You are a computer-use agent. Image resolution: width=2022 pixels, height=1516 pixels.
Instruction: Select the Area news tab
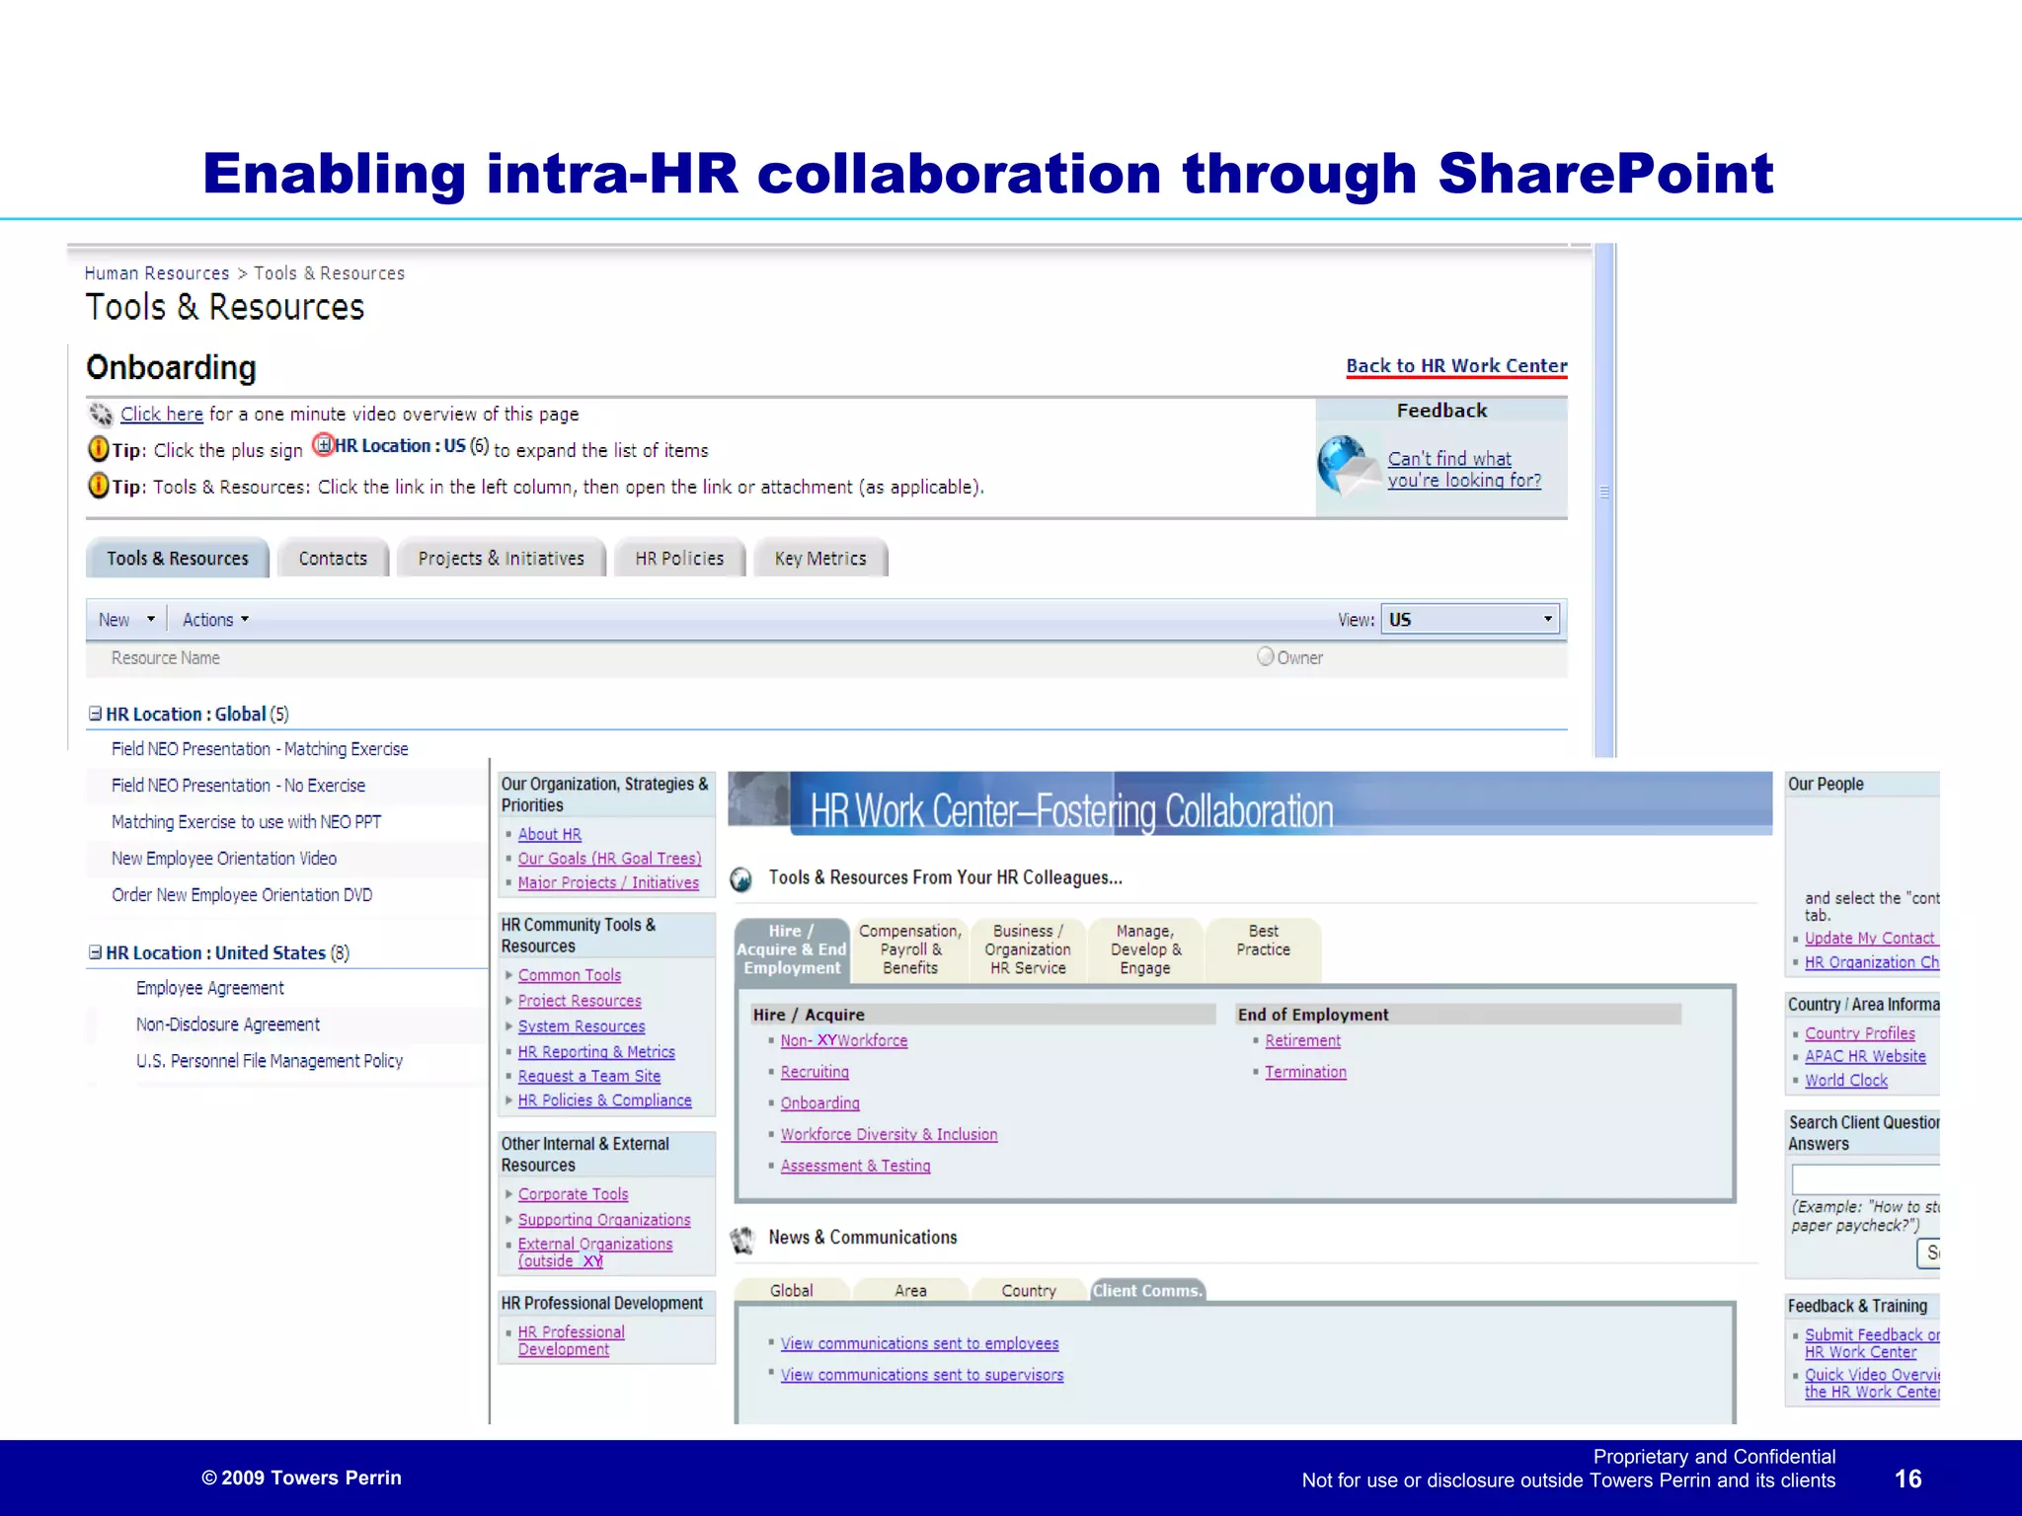click(x=910, y=1291)
